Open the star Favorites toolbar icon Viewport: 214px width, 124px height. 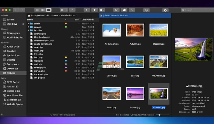[94, 10]
